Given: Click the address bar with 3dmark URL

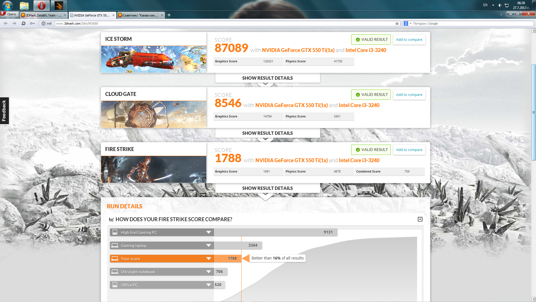Looking at the screenshot, I should coord(225,23).
